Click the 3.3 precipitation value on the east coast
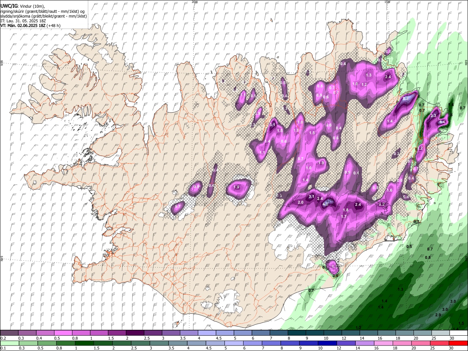 [433, 116]
